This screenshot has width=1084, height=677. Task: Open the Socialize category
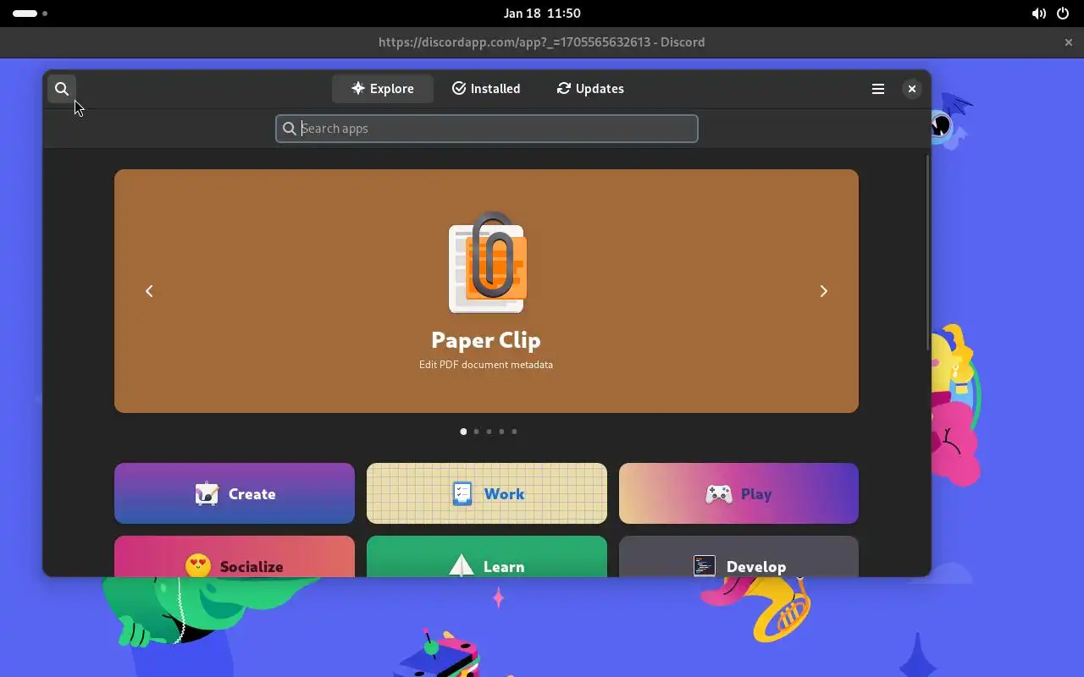[x=235, y=556]
